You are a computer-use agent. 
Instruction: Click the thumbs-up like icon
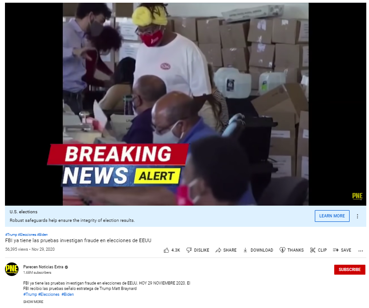click(x=166, y=250)
